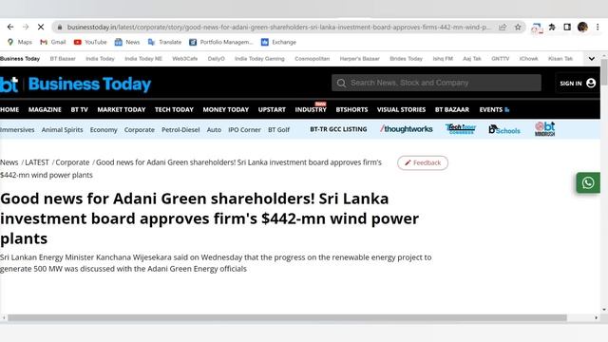Screen dimensions: 608x342
Task: Click the BT Mindrush logo
Action: tap(544, 129)
